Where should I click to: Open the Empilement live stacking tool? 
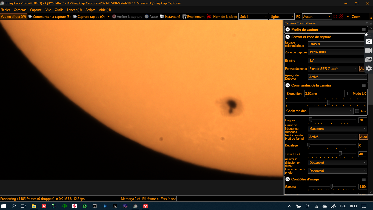[185, 17]
